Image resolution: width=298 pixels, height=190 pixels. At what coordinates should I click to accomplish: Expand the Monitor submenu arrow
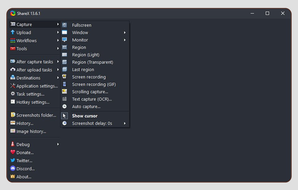[125, 40]
